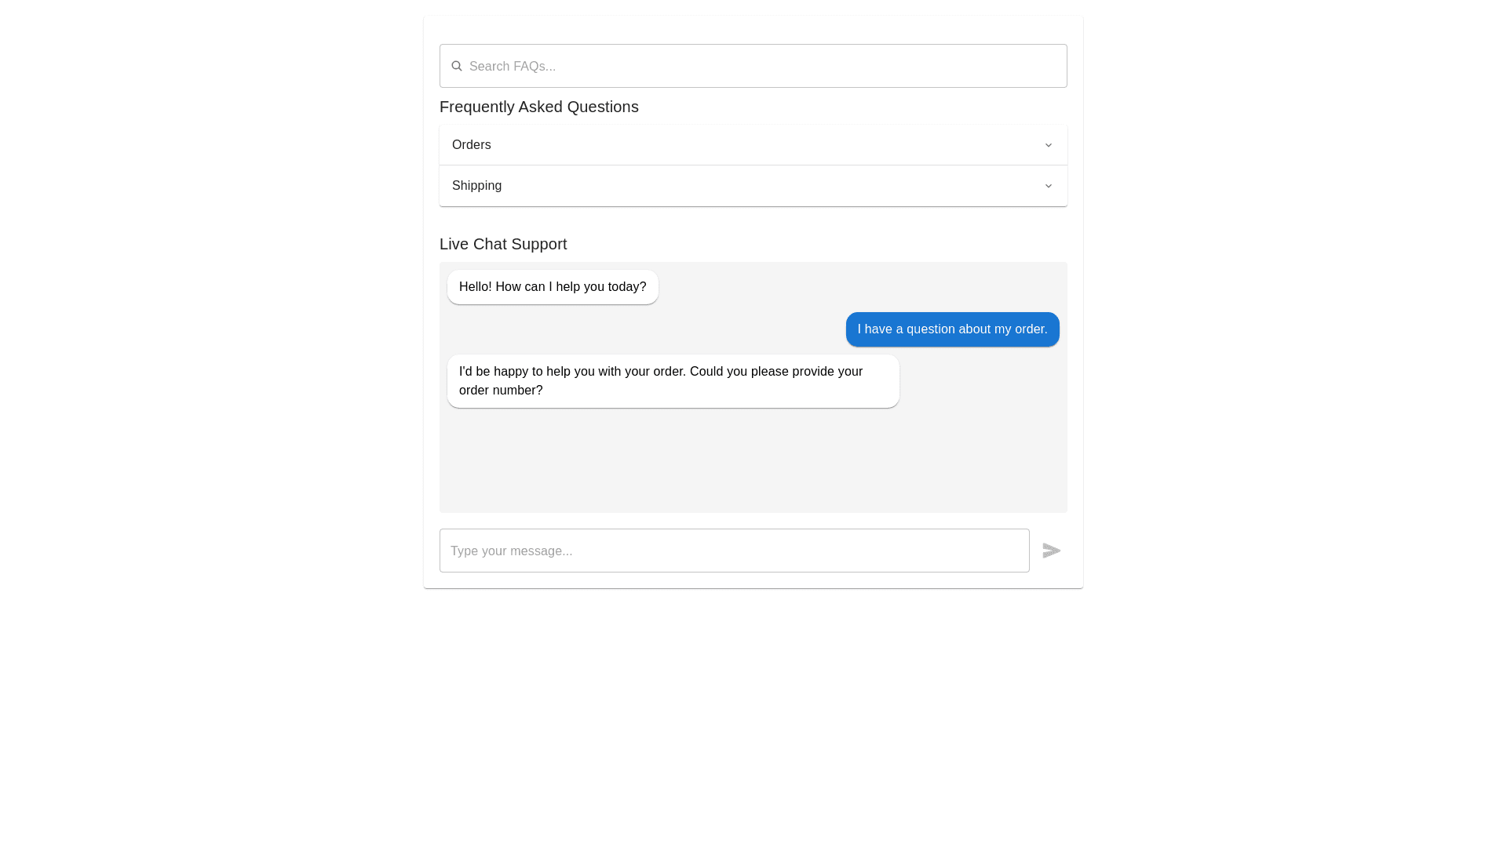The width and height of the screenshot is (1507, 847).
Task: Select the 'Hello! How can I help' bubble
Action: [x=553, y=287]
